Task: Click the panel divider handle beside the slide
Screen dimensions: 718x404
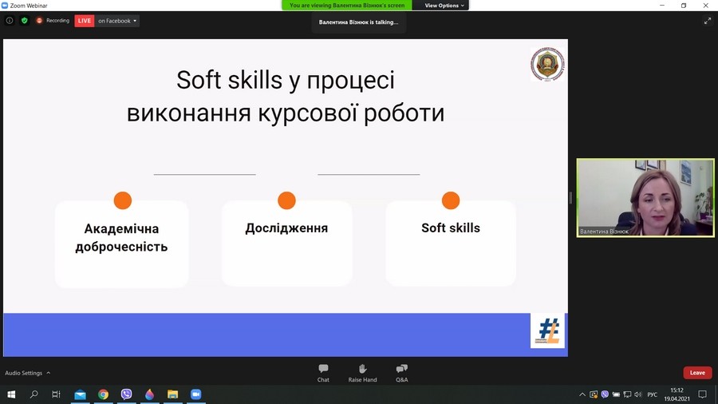Action: 570,198
